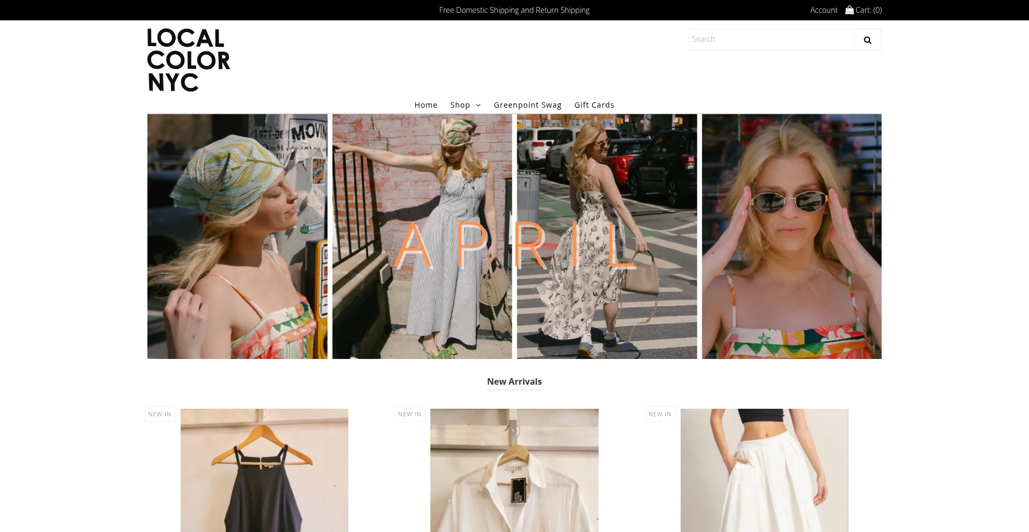The width and height of the screenshot is (1029, 532).
Task: Expand the Shop dropdown chevron
Action: 478,105
